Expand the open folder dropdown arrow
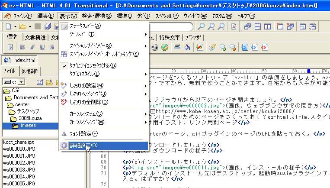330x188 pixels. pyautogui.click(x=30, y=27)
